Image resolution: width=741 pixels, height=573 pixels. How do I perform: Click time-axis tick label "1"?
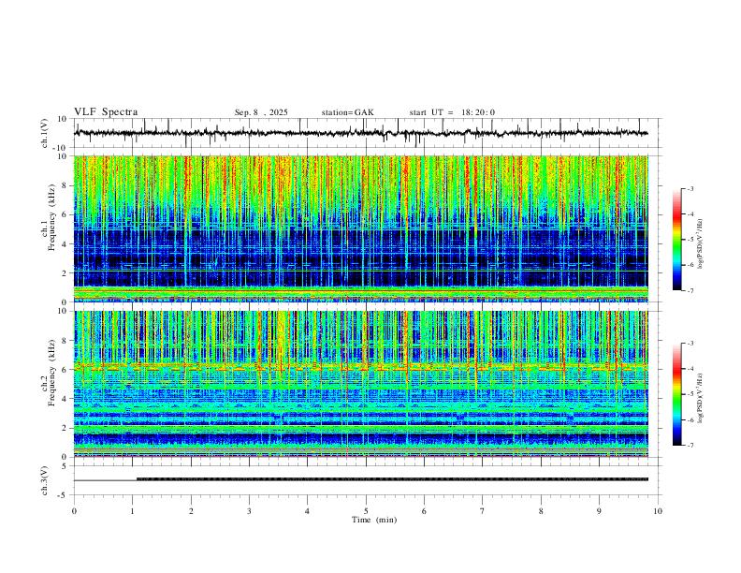(132, 511)
